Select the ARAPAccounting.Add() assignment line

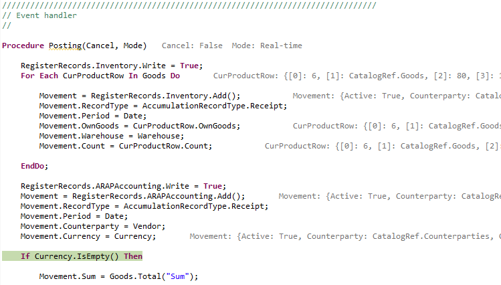132,196
